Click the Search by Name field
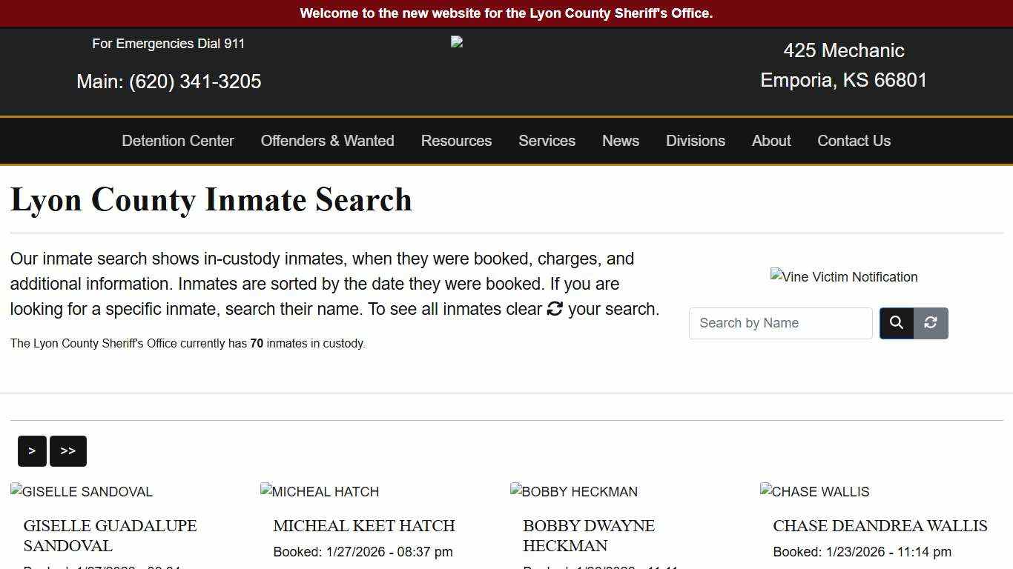Screen dimensions: 1013x569 pyautogui.click(x=780, y=323)
